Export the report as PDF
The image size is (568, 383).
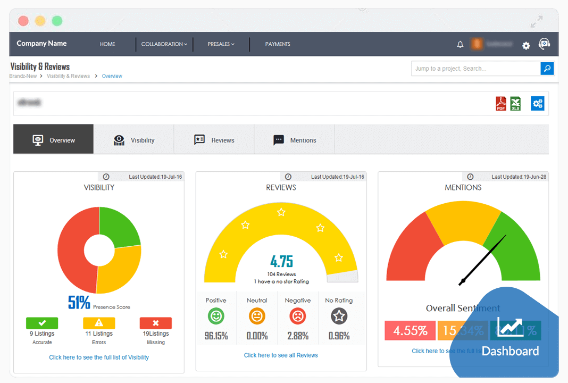pos(500,103)
